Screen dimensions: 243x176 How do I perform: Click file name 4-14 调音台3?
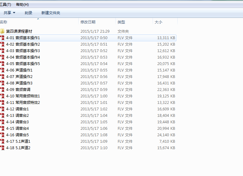tap(17, 122)
